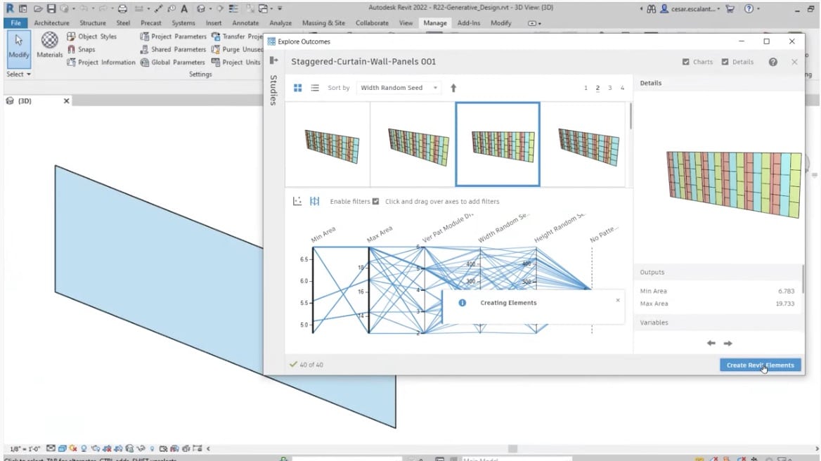The width and height of the screenshot is (821, 461).
Task: Open the Massing & Site tab
Action: pos(323,22)
